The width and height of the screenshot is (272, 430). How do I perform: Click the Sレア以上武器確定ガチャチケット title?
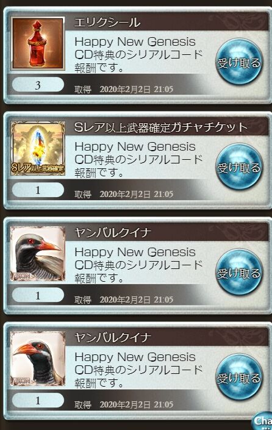tap(161, 127)
